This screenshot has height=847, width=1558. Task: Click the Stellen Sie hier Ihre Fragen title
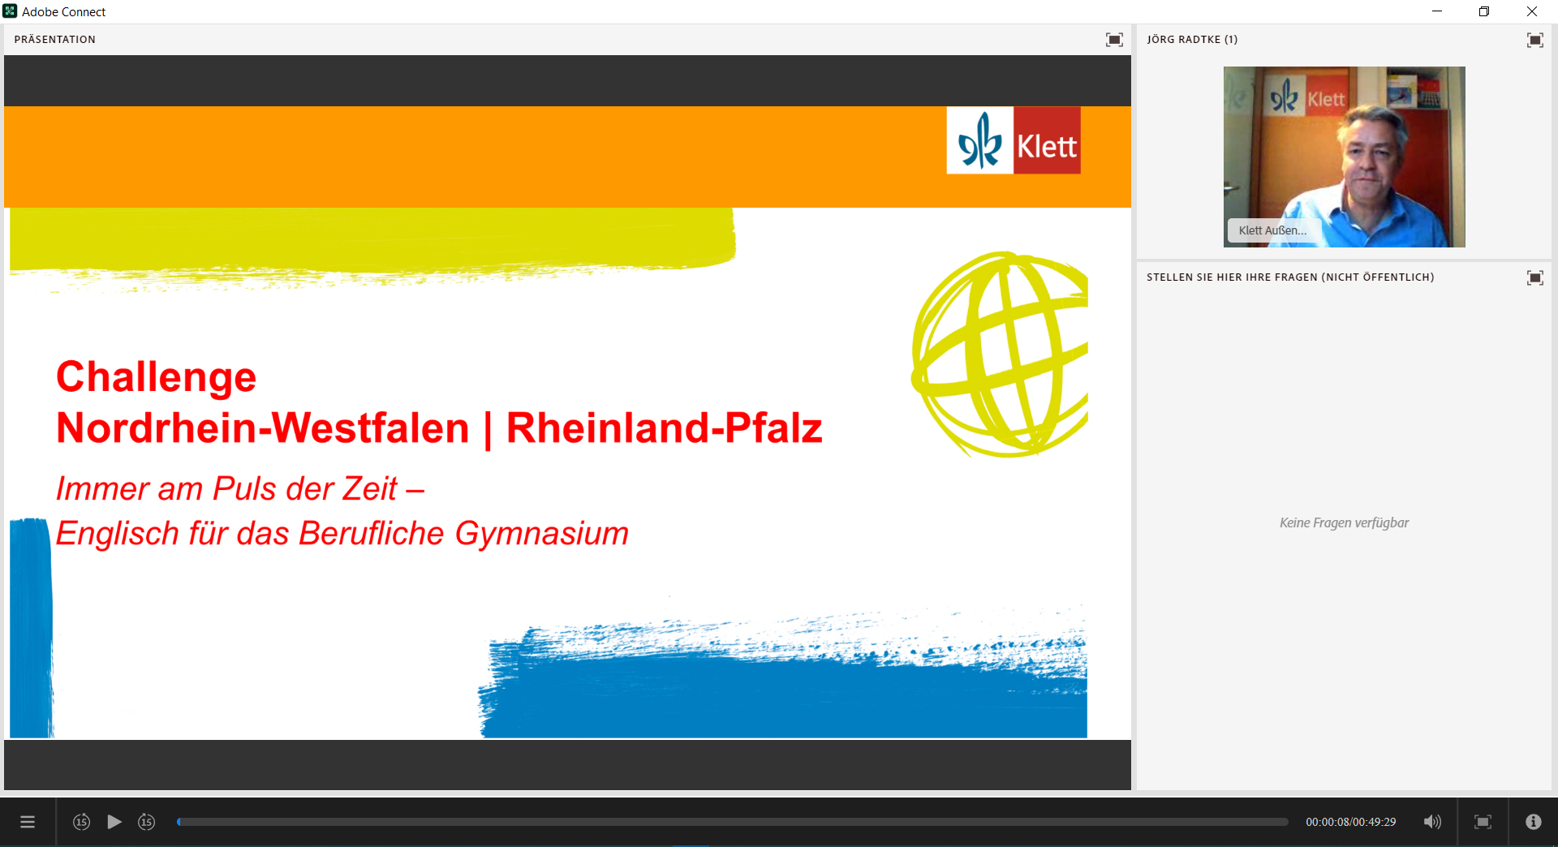(1290, 277)
